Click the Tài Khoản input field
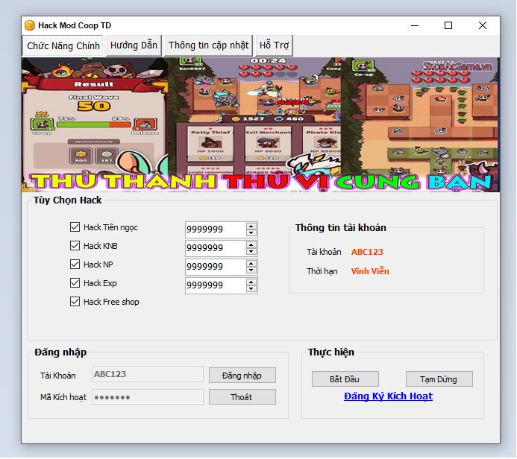Image resolution: width=517 pixels, height=459 pixels. coord(148,375)
